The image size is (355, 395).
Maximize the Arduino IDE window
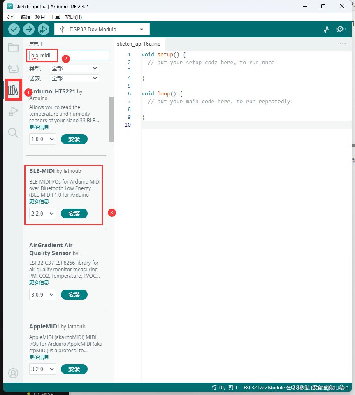tap(323, 6)
